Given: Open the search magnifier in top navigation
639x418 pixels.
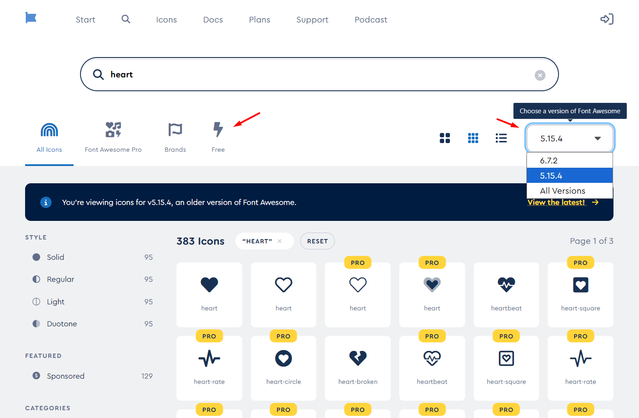Looking at the screenshot, I should pos(126,19).
